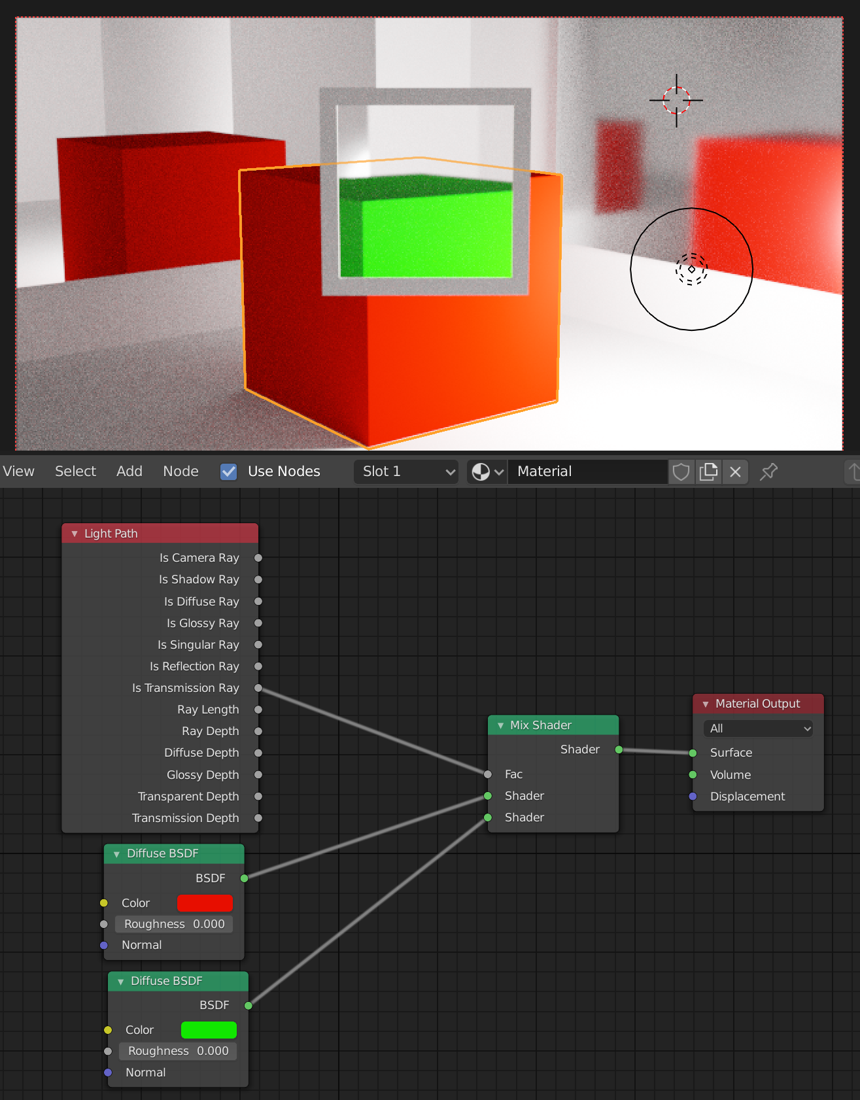Toggle the fake user shield icon
Image resolution: width=860 pixels, height=1100 pixels.
681,472
